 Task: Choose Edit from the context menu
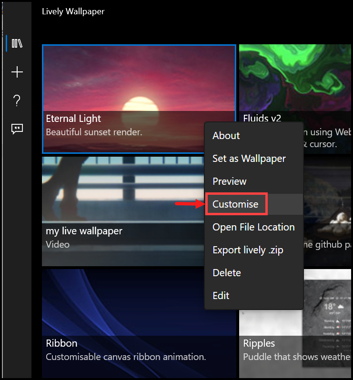(254, 295)
